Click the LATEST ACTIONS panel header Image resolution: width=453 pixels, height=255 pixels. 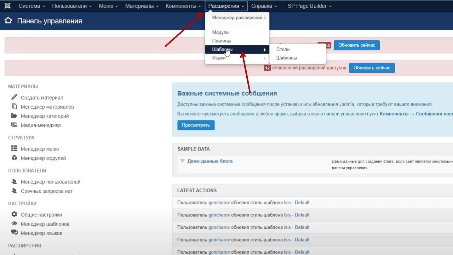pyautogui.click(x=197, y=191)
